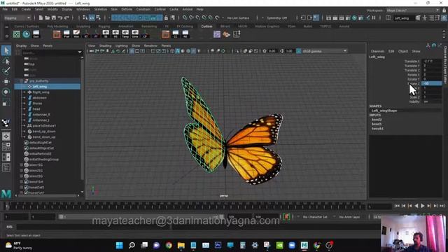Screen dimensions: 448x252
Task: Open taskbar Search magnifier
Action: click(x=132, y=245)
